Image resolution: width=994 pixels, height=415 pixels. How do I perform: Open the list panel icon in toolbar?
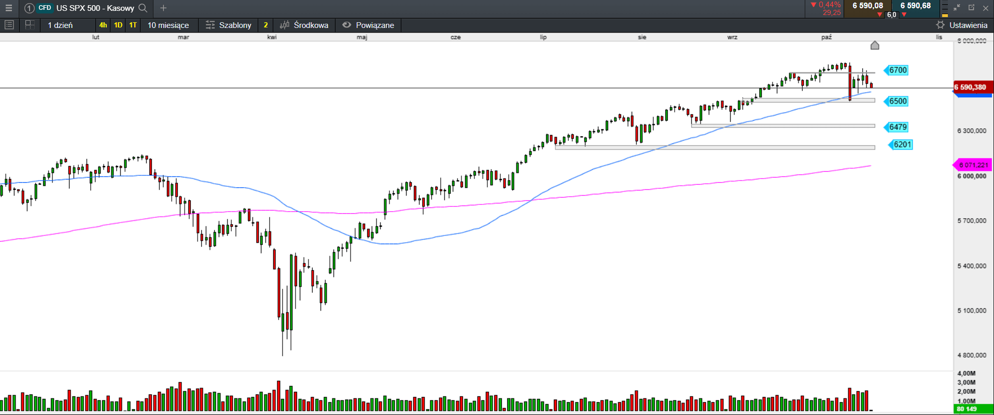point(9,25)
